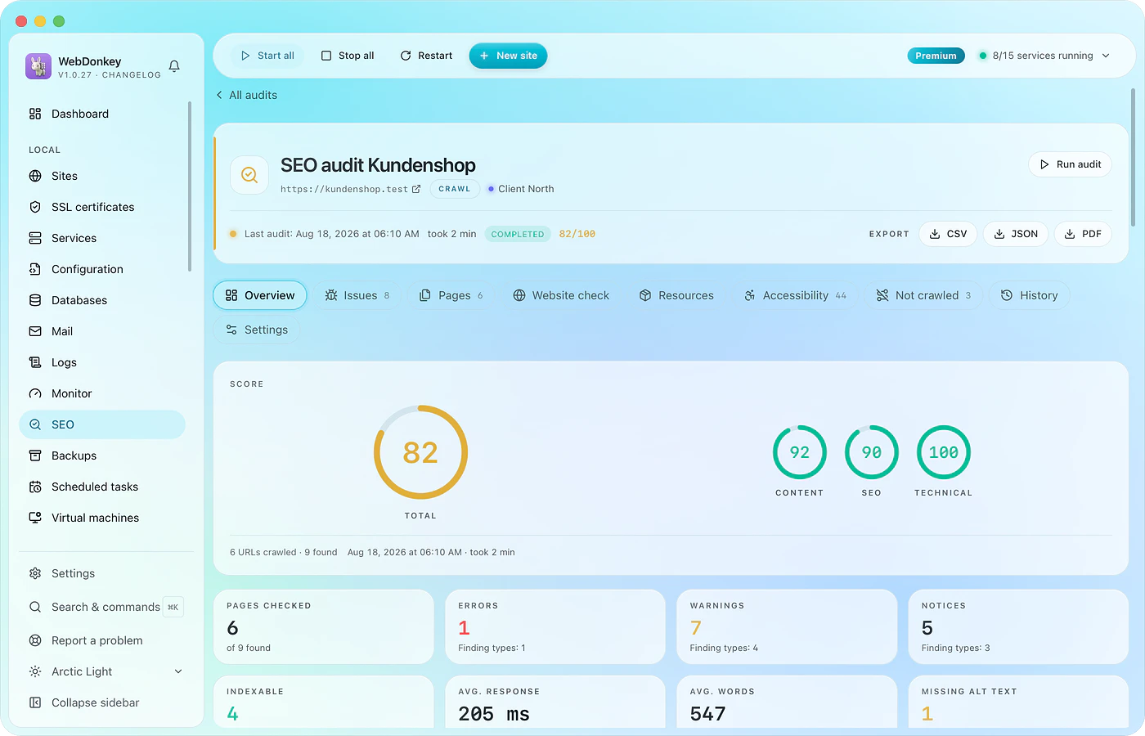Click the total score 82 ring
Viewport: 1145px width, 736px height.
tap(420, 452)
